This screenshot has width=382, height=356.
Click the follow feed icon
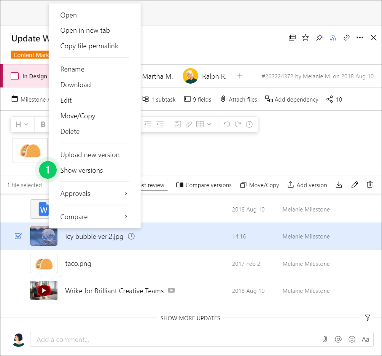click(333, 38)
